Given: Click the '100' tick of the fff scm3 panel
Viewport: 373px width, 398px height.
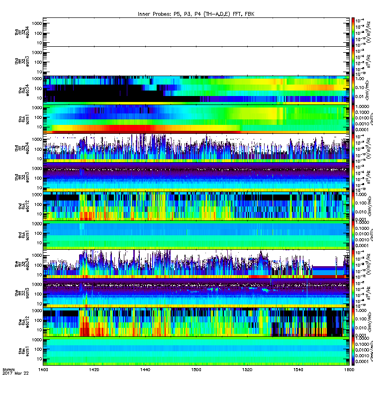Looking at the screenshot, I should 38,294.
